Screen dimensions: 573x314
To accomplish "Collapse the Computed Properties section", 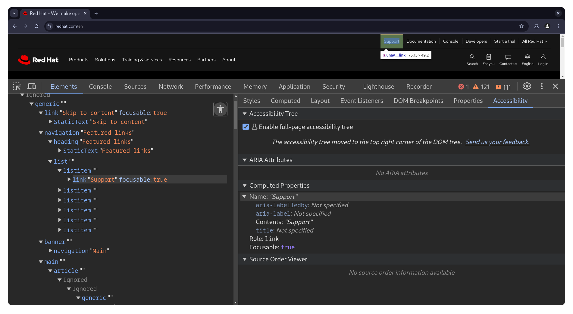I will coord(245,186).
